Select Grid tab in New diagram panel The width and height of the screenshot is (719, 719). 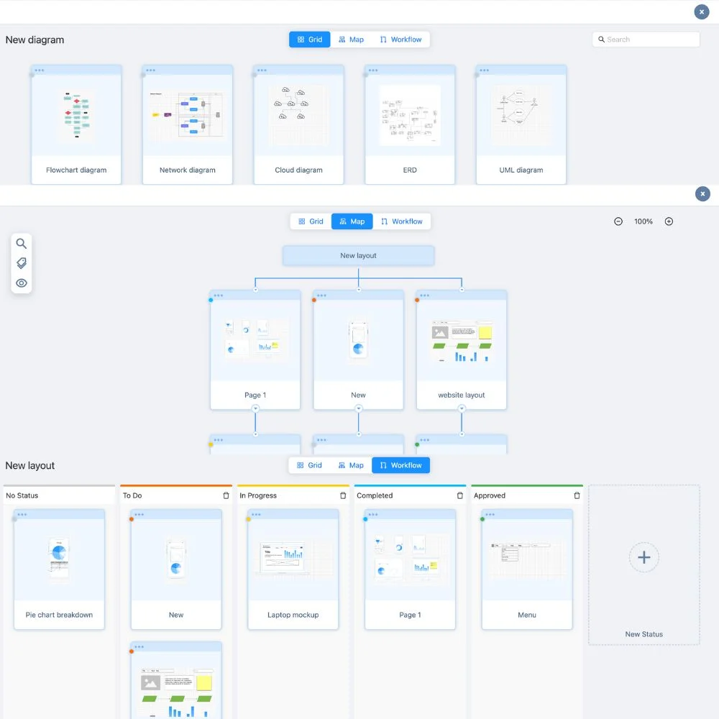(309, 40)
